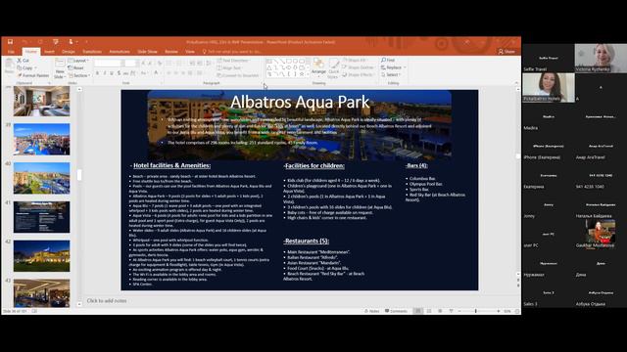This screenshot has height=352, width=627.
Task: Open the Shape Outline dropdown
Action: point(358,67)
